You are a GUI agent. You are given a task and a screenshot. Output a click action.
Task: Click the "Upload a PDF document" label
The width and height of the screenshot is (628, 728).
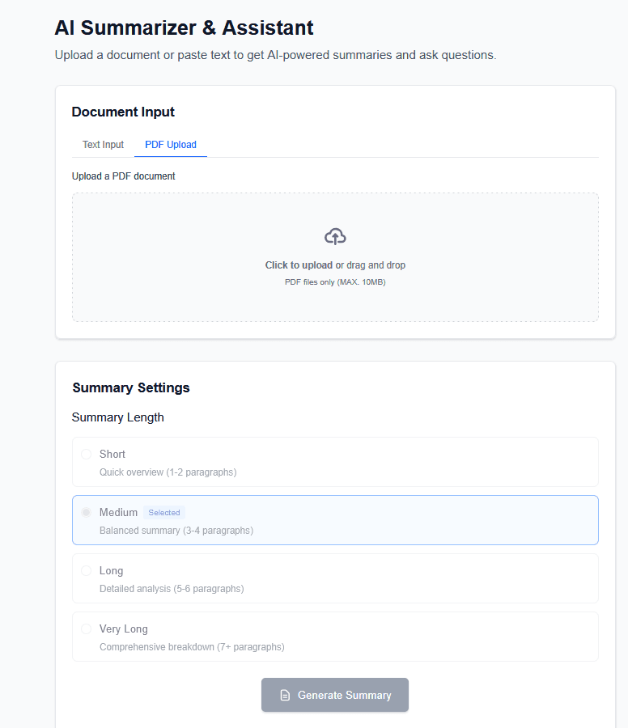tap(123, 176)
